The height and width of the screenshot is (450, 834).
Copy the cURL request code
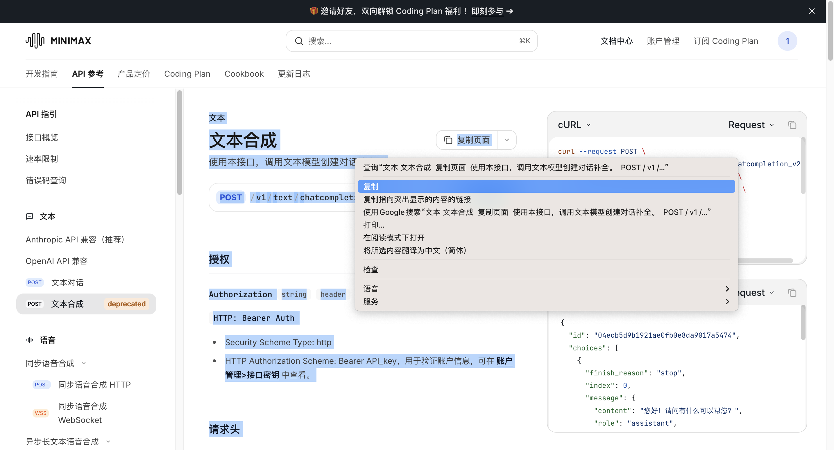(792, 125)
